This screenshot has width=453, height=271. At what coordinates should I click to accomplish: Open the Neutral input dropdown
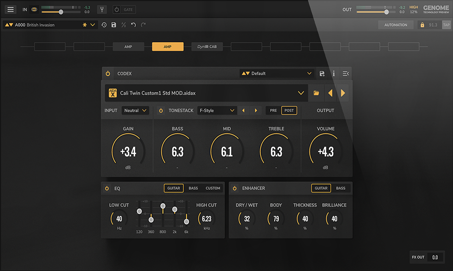pos(135,111)
